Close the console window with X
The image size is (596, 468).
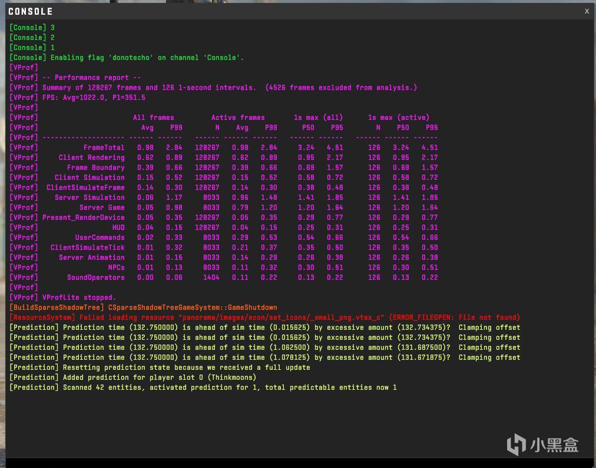coord(587,11)
